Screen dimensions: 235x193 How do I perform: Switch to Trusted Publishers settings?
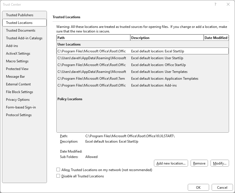19,15
